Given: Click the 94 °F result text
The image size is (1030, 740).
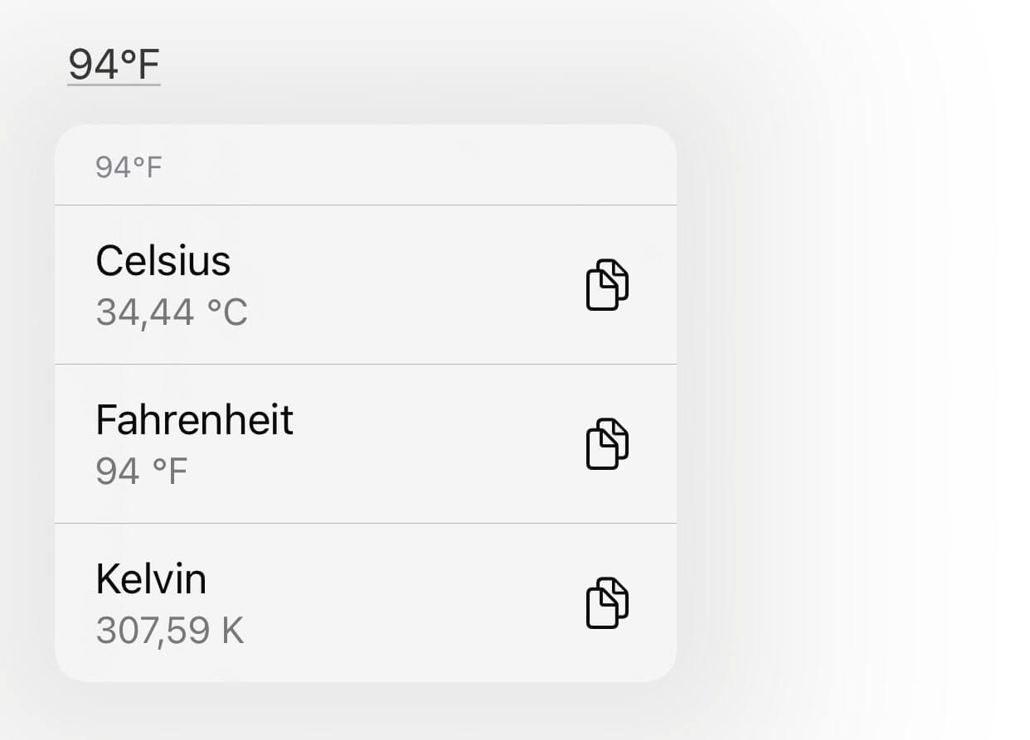Looking at the screenshot, I should coord(142,472).
